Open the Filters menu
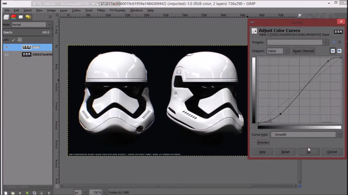Image resolution: width=348 pixels, height=195 pixels. [x=101, y=10]
